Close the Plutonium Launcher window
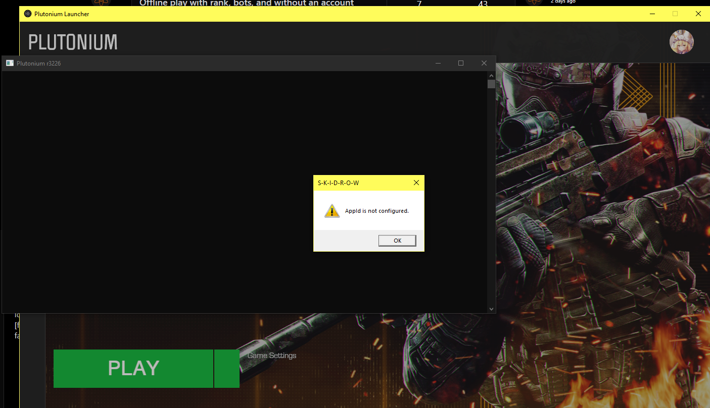 pos(698,14)
